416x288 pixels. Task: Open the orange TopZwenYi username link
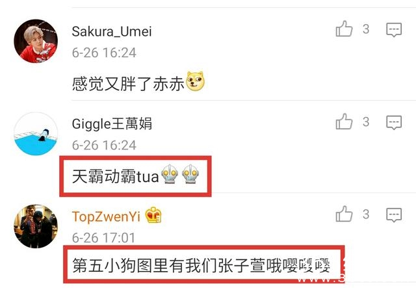pyautogui.click(x=106, y=216)
